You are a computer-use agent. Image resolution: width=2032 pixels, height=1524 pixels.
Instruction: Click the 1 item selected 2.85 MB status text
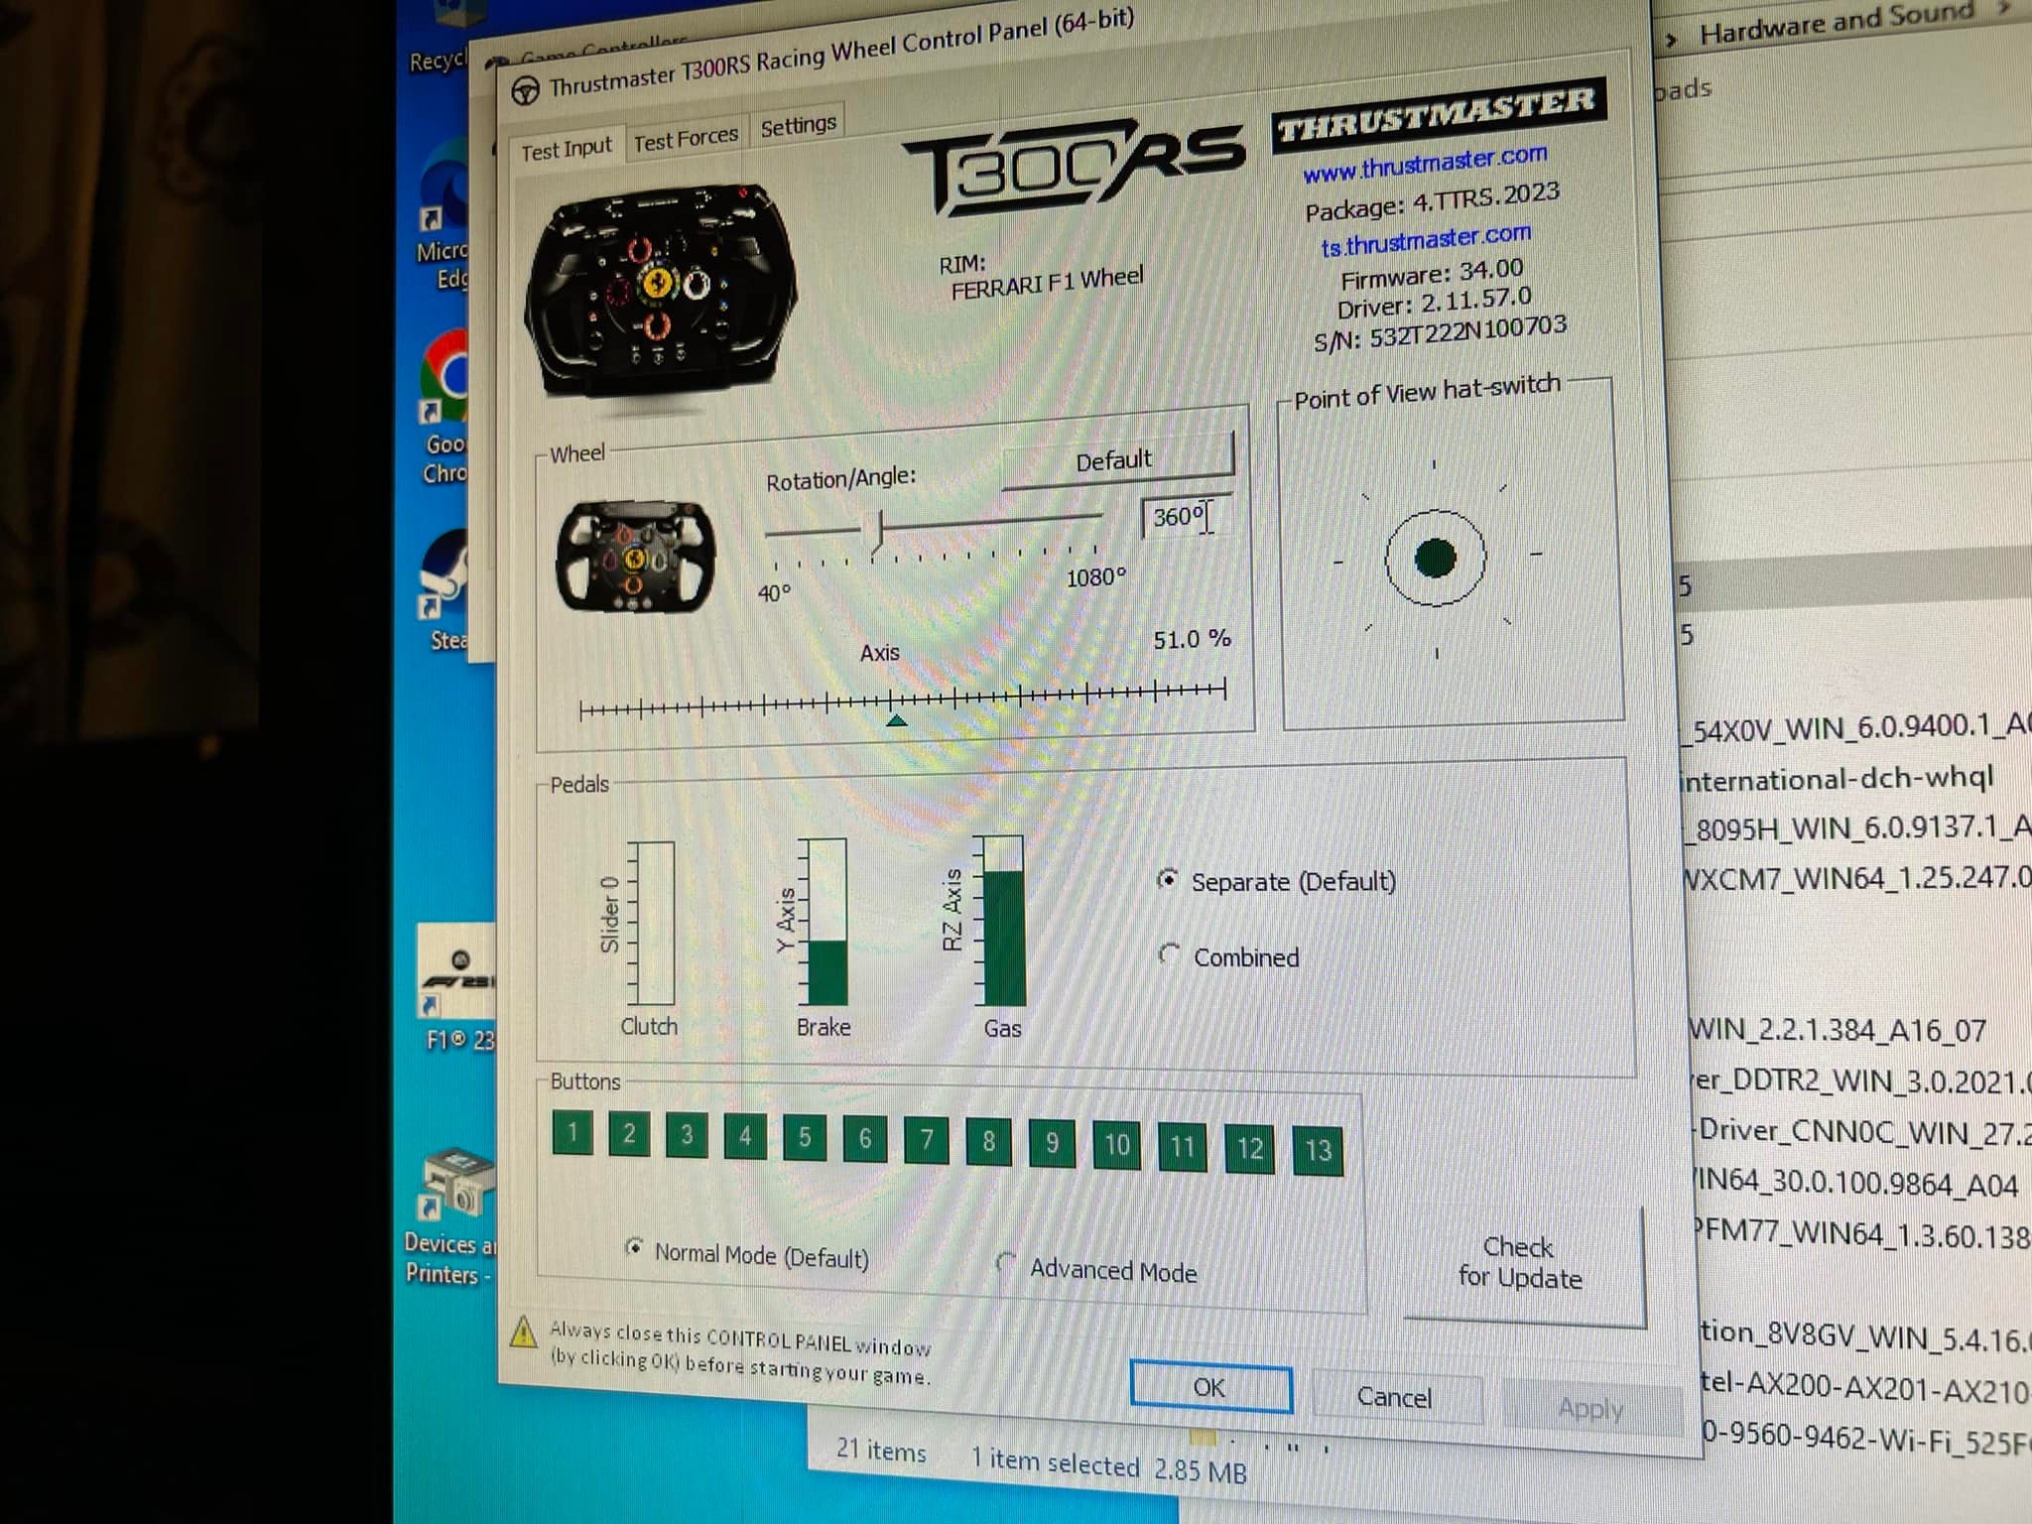[x=1108, y=1464]
